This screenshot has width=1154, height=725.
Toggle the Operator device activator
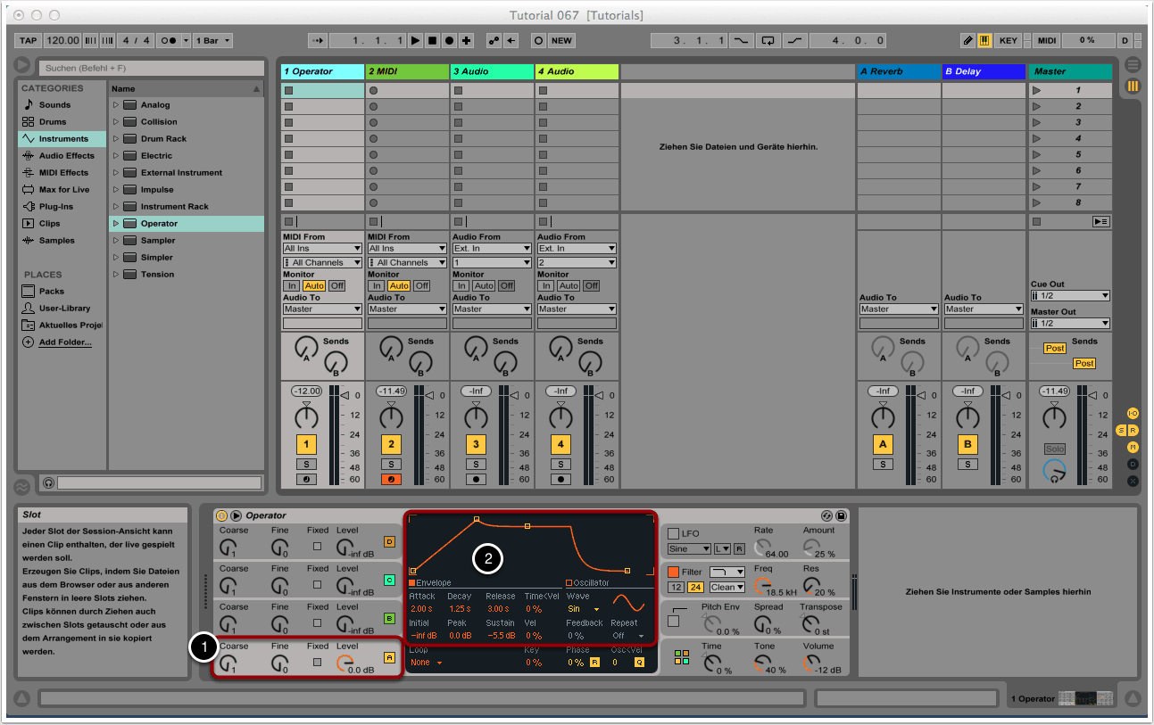(x=221, y=515)
